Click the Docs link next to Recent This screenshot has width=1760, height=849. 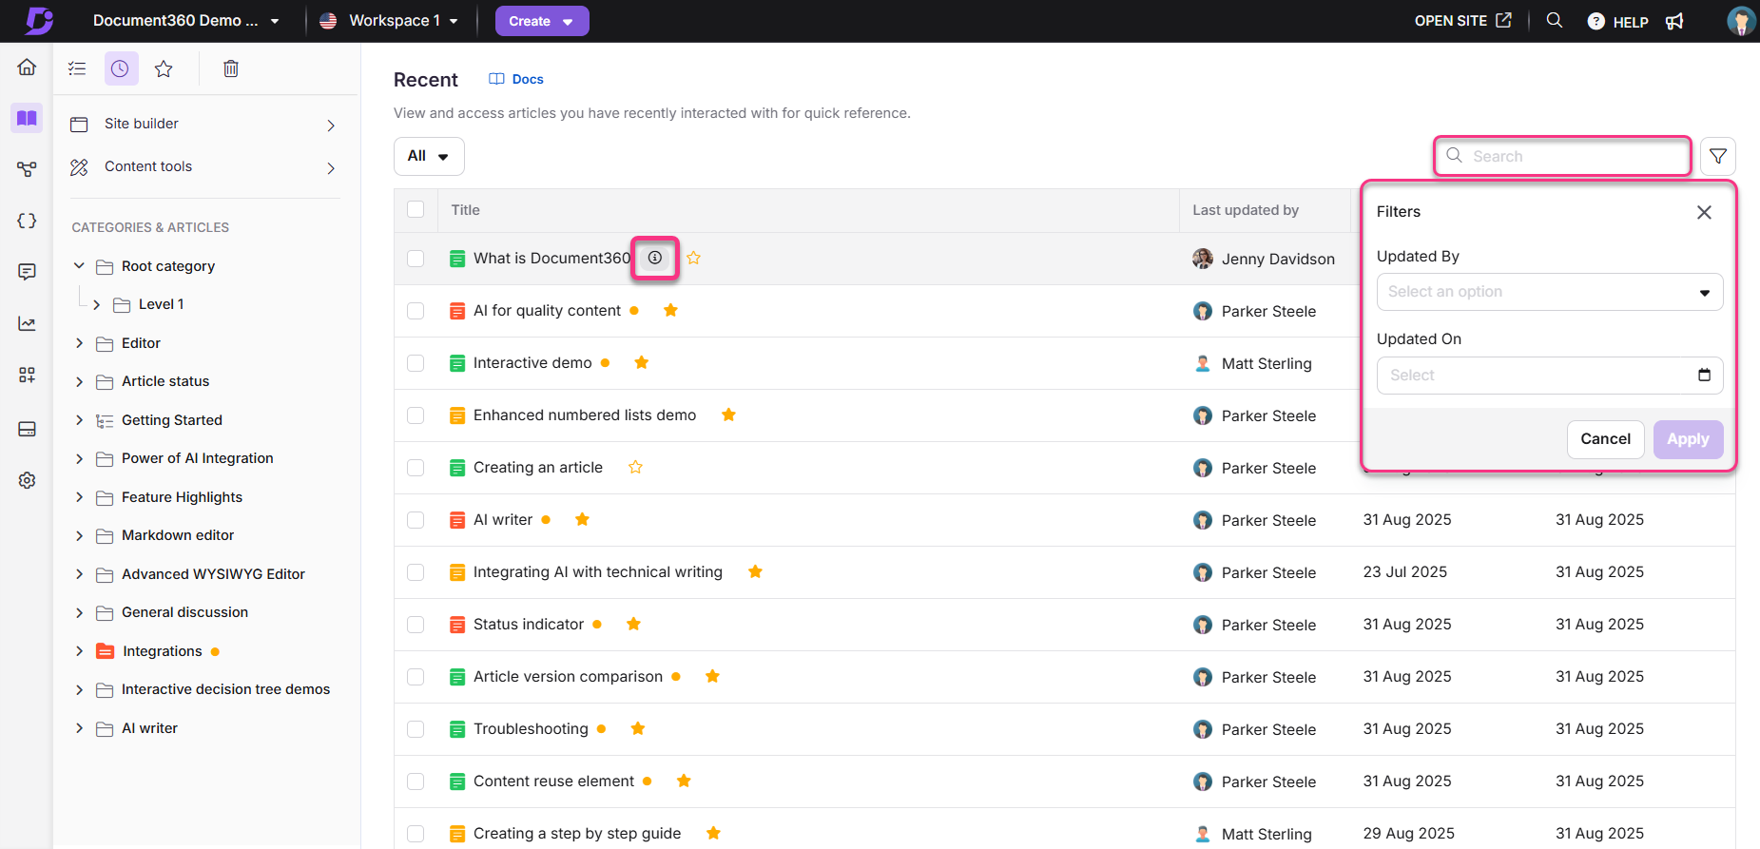point(516,79)
